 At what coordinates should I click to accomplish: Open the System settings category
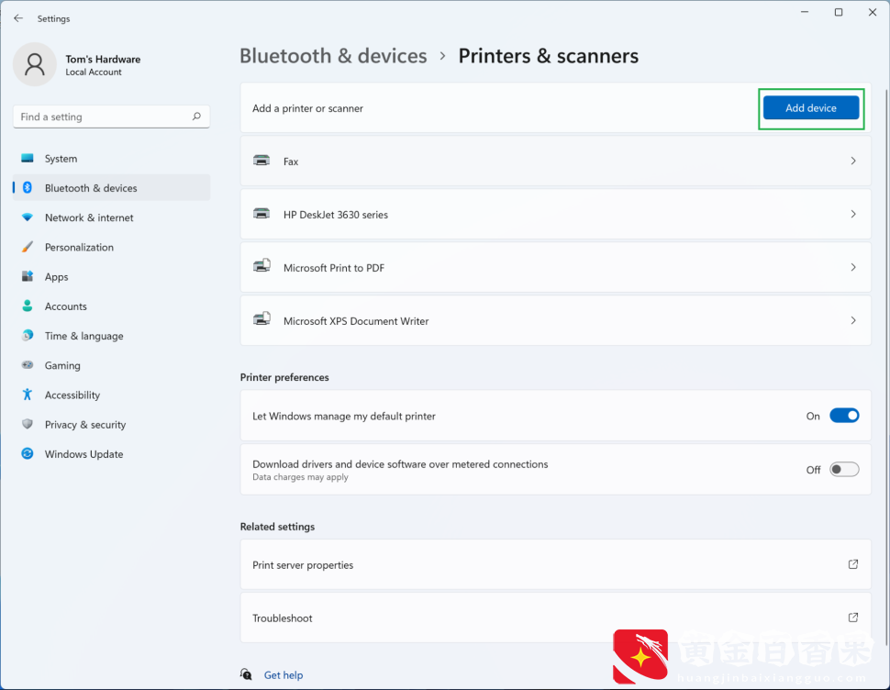click(111, 159)
